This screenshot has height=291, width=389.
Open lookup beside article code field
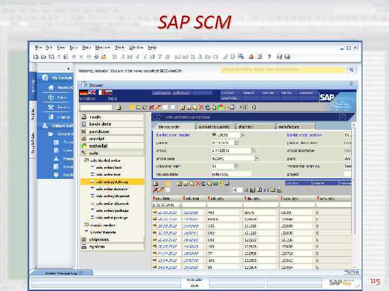(257, 158)
